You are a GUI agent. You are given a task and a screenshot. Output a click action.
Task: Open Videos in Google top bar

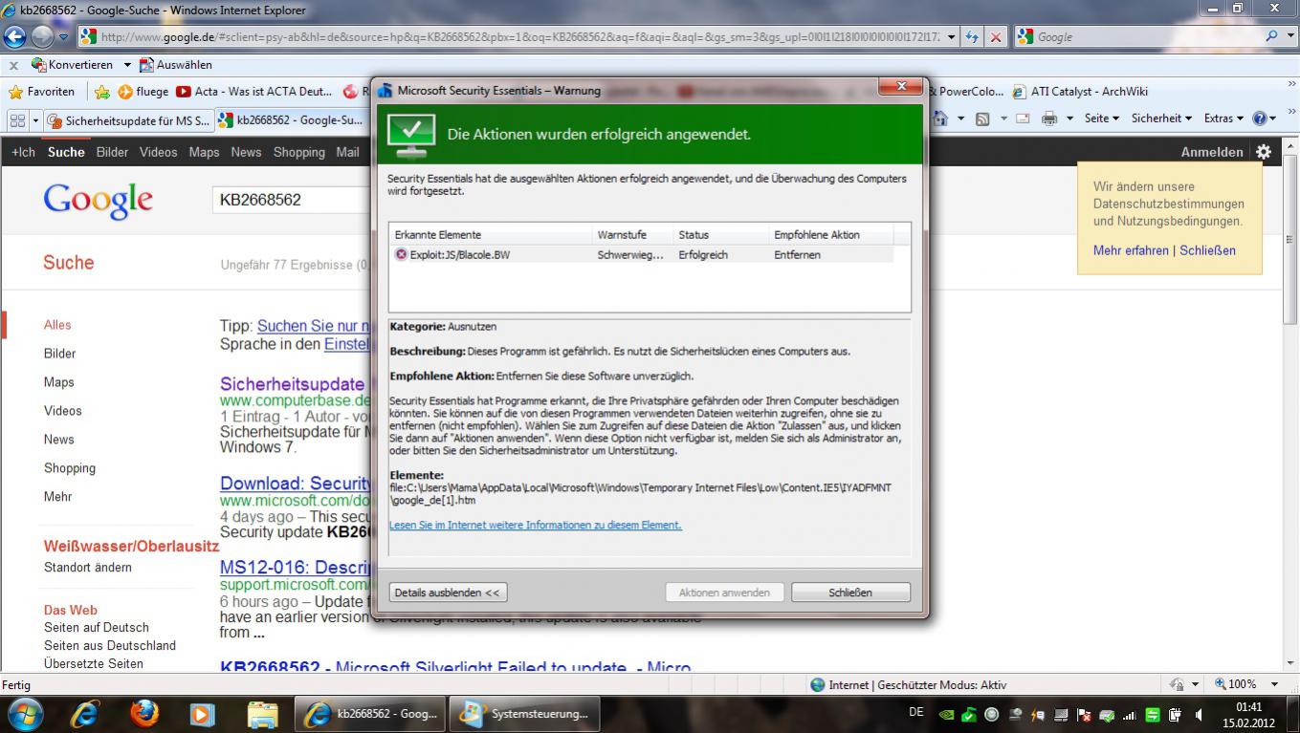pos(158,152)
